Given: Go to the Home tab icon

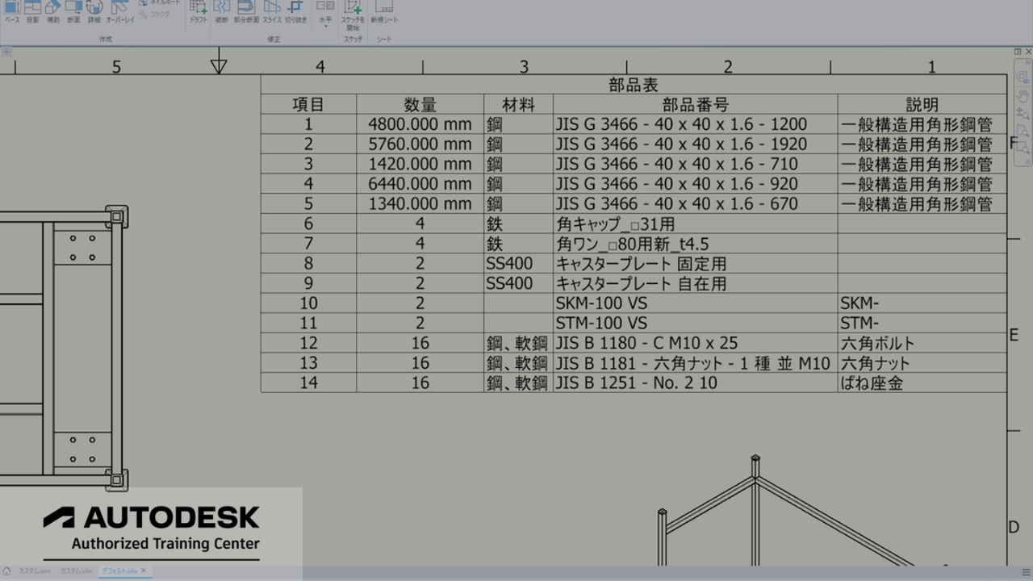Looking at the screenshot, I should [6, 571].
